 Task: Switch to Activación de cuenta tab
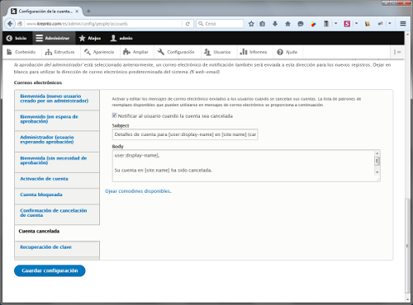click(x=57, y=181)
